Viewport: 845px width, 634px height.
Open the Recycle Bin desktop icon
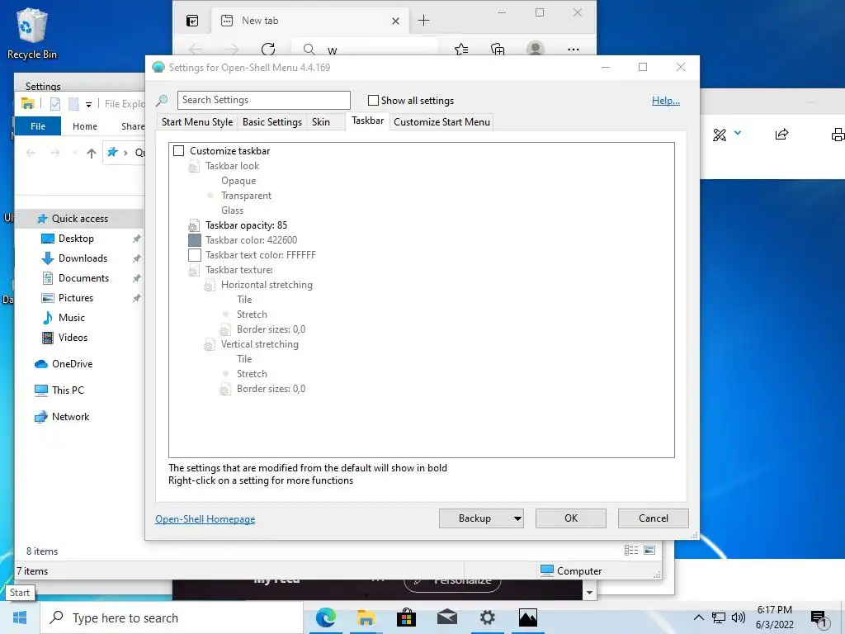pyautogui.click(x=32, y=33)
